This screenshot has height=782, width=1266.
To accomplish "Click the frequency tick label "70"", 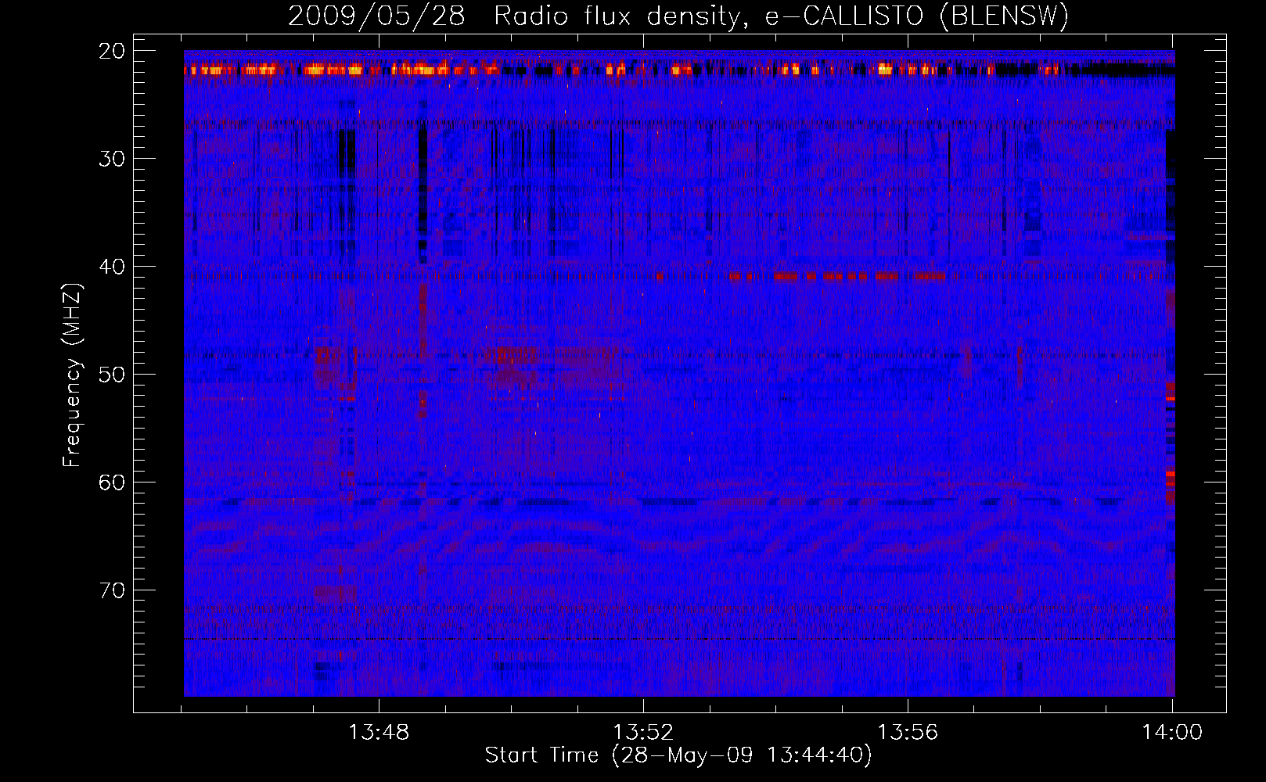I will pyautogui.click(x=112, y=590).
